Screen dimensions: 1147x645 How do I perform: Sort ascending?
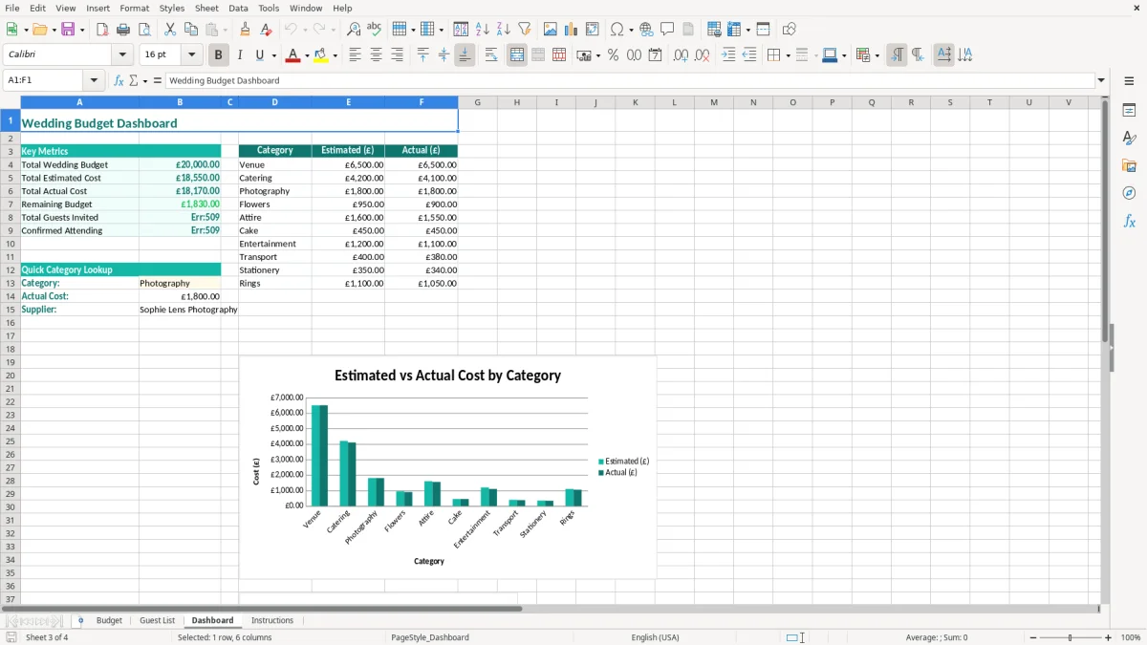[483, 29]
